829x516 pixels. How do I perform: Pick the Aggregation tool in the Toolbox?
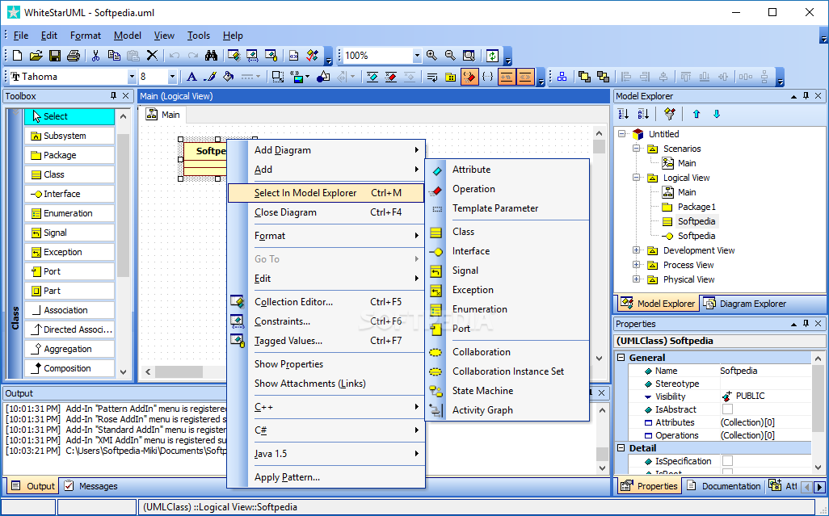[69, 349]
